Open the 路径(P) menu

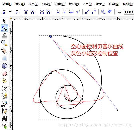coord(74,4)
